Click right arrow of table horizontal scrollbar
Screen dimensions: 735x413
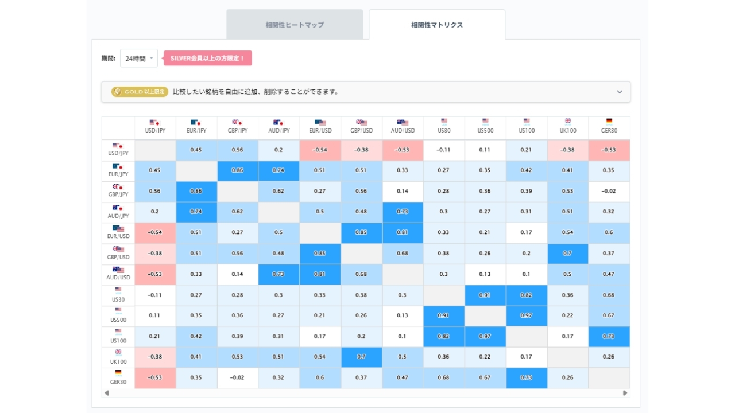(625, 393)
